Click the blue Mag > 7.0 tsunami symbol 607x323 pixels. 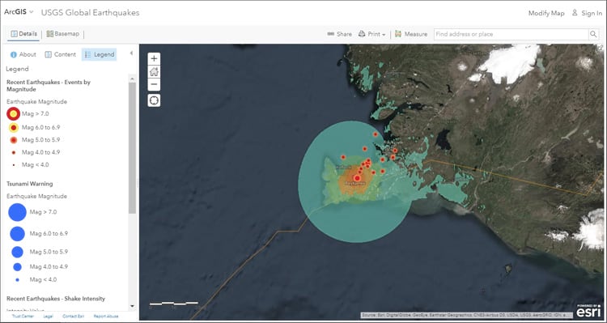[18, 212]
